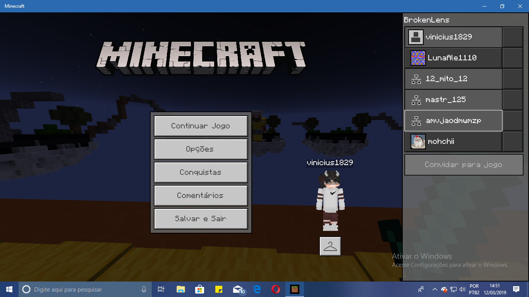529x297 pixels.
Task: Open the Microsoft Store taskbar icon
Action: pyautogui.click(x=199, y=289)
